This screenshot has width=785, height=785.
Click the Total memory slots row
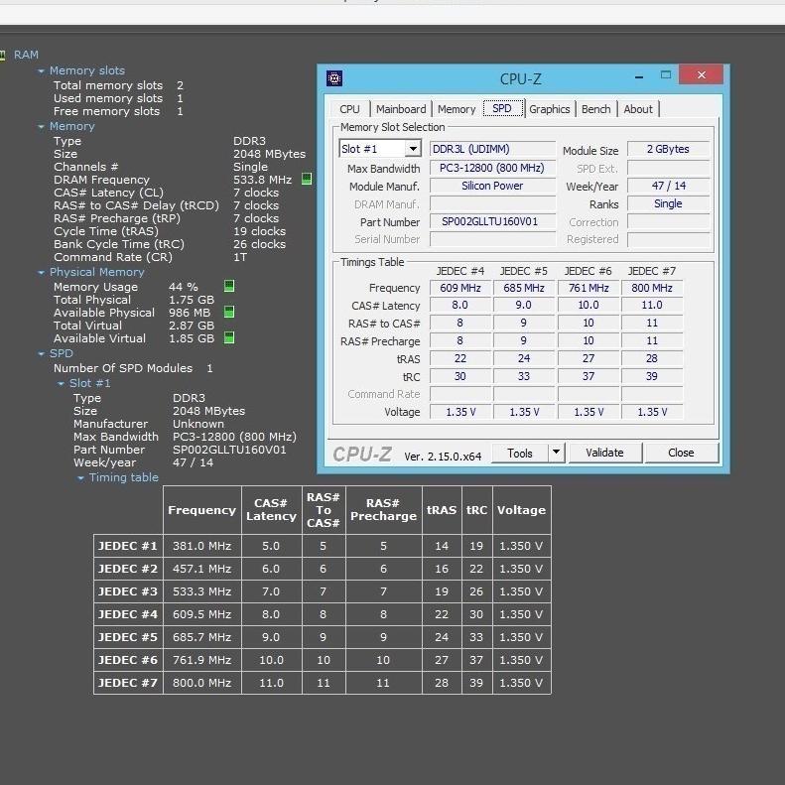coord(118,85)
